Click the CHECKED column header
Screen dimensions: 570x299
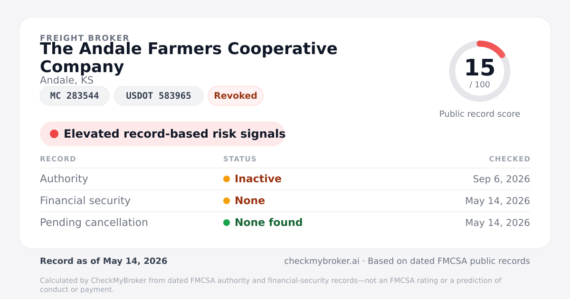point(510,159)
